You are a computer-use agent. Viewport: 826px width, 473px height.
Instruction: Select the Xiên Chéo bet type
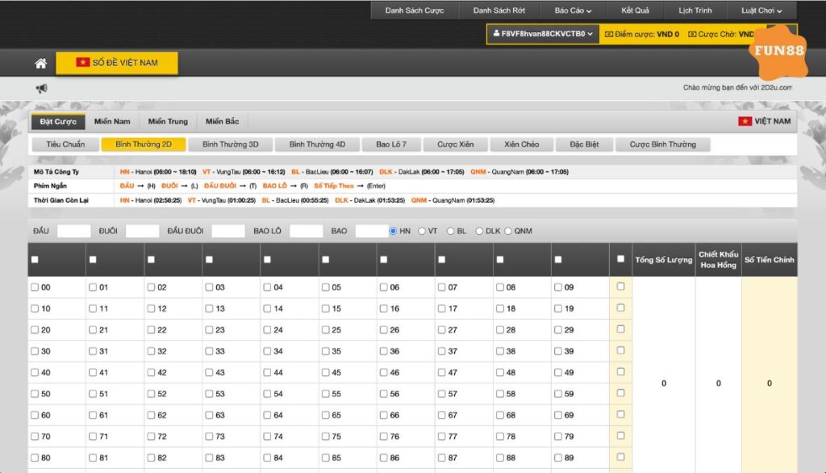point(522,144)
